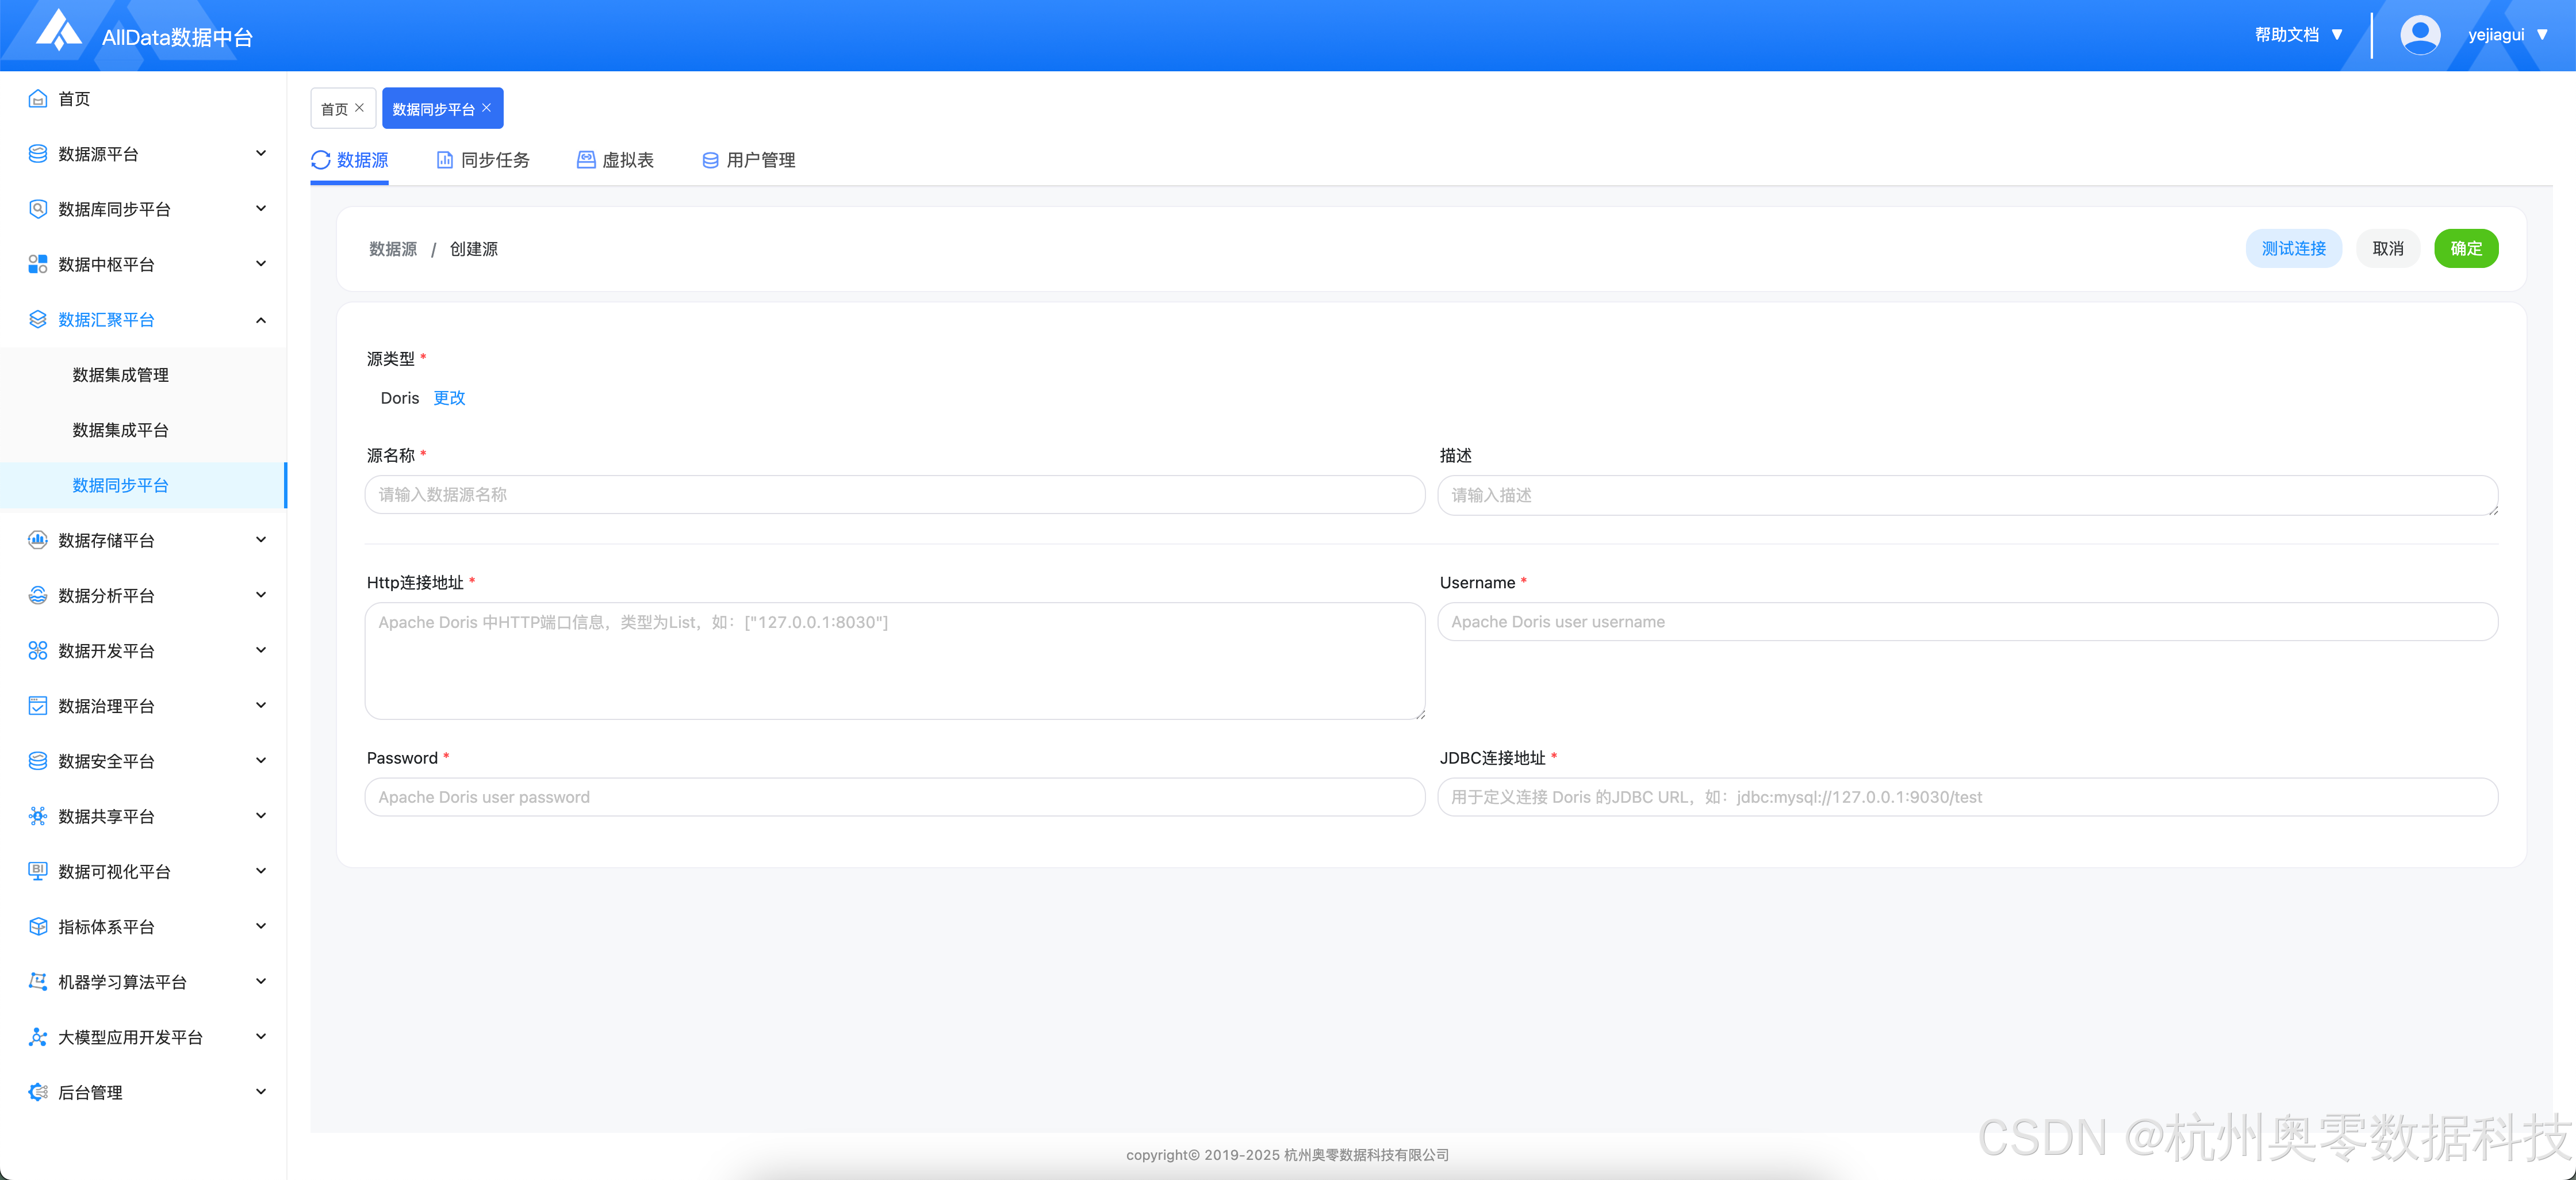Select 数据集成管理 in the sidebar
Screen dimensions: 2576x1180
pos(120,375)
